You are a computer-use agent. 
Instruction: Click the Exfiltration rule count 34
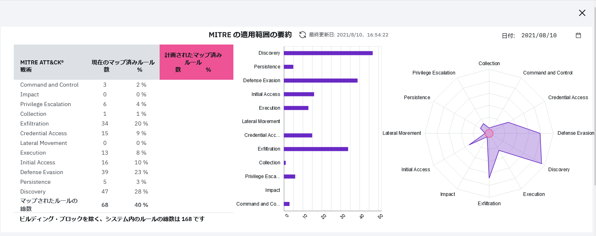(105, 123)
